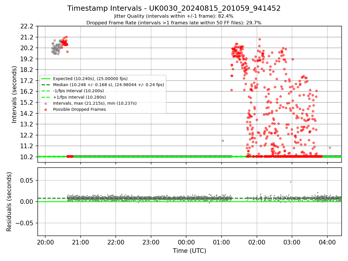Viewport: 348px width, 261px height.
Task: Click the gray Intervals legend marker
Action: point(46,104)
